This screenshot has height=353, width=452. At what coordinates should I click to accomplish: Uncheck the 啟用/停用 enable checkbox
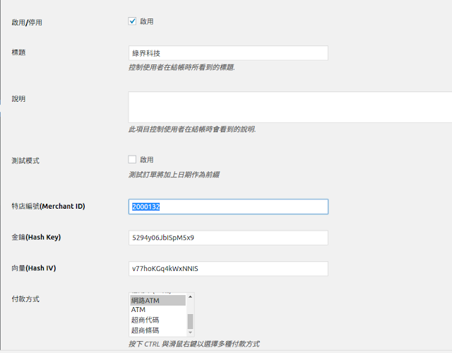(x=132, y=21)
